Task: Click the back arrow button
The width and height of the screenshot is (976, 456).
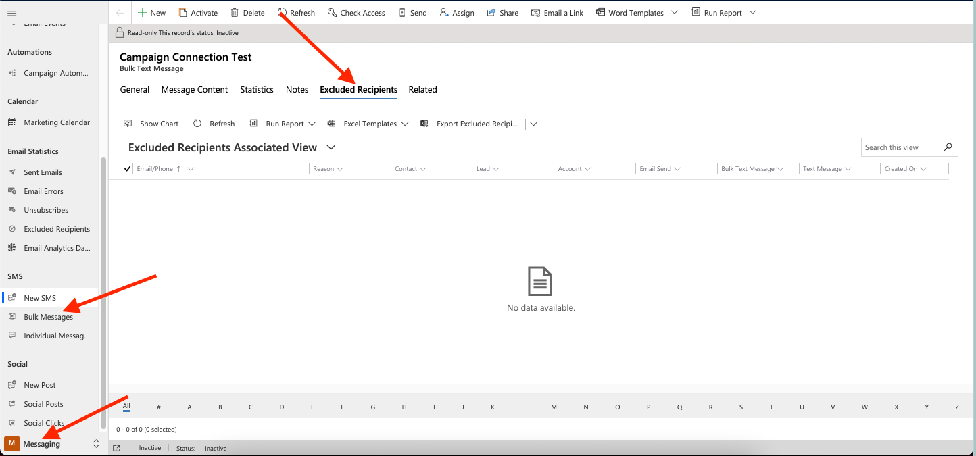Action: coord(120,13)
